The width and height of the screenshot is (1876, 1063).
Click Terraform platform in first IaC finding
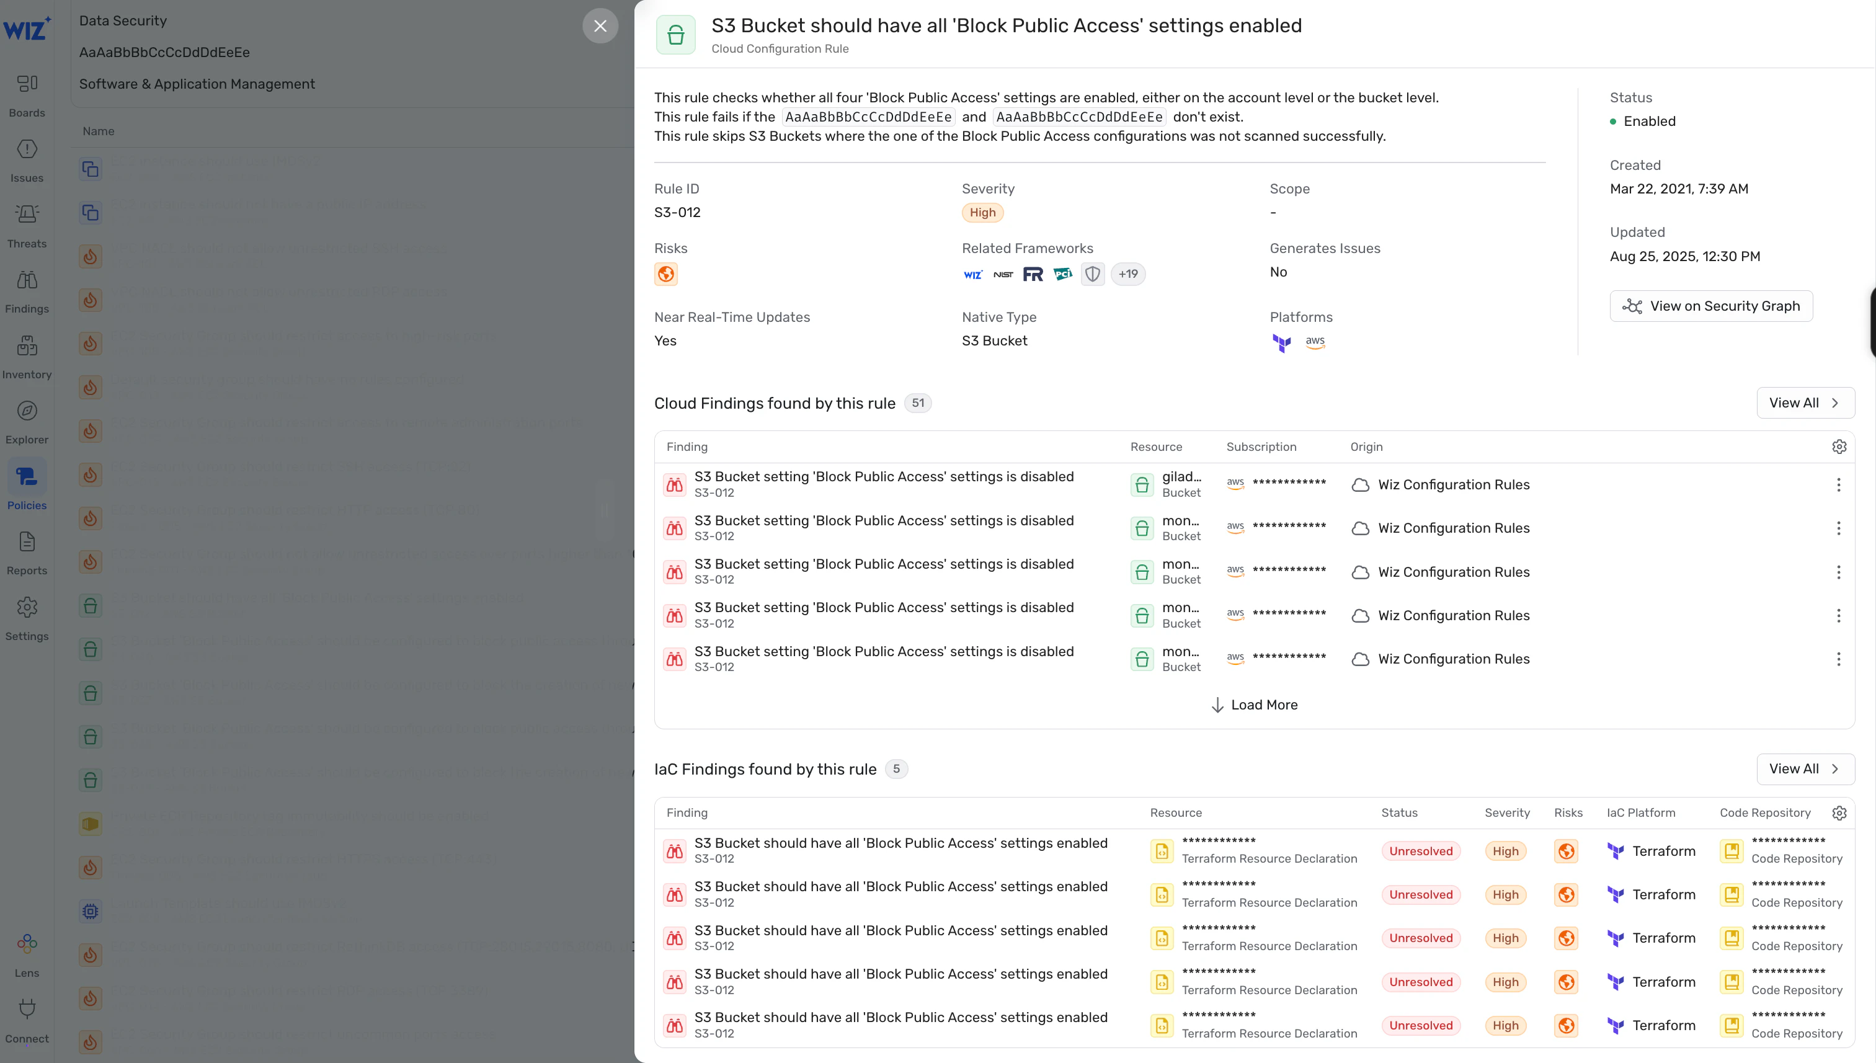click(x=1651, y=852)
